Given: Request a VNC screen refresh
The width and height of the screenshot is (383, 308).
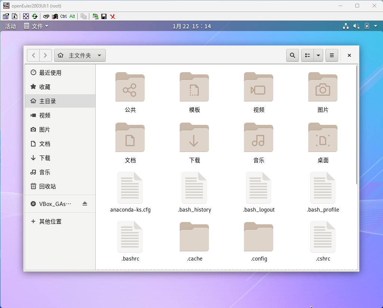Looking at the screenshot, I should click(x=35, y=16).
